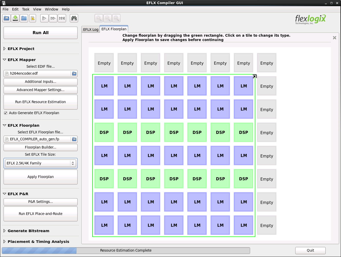Open P&R Settings

(41, 202)
